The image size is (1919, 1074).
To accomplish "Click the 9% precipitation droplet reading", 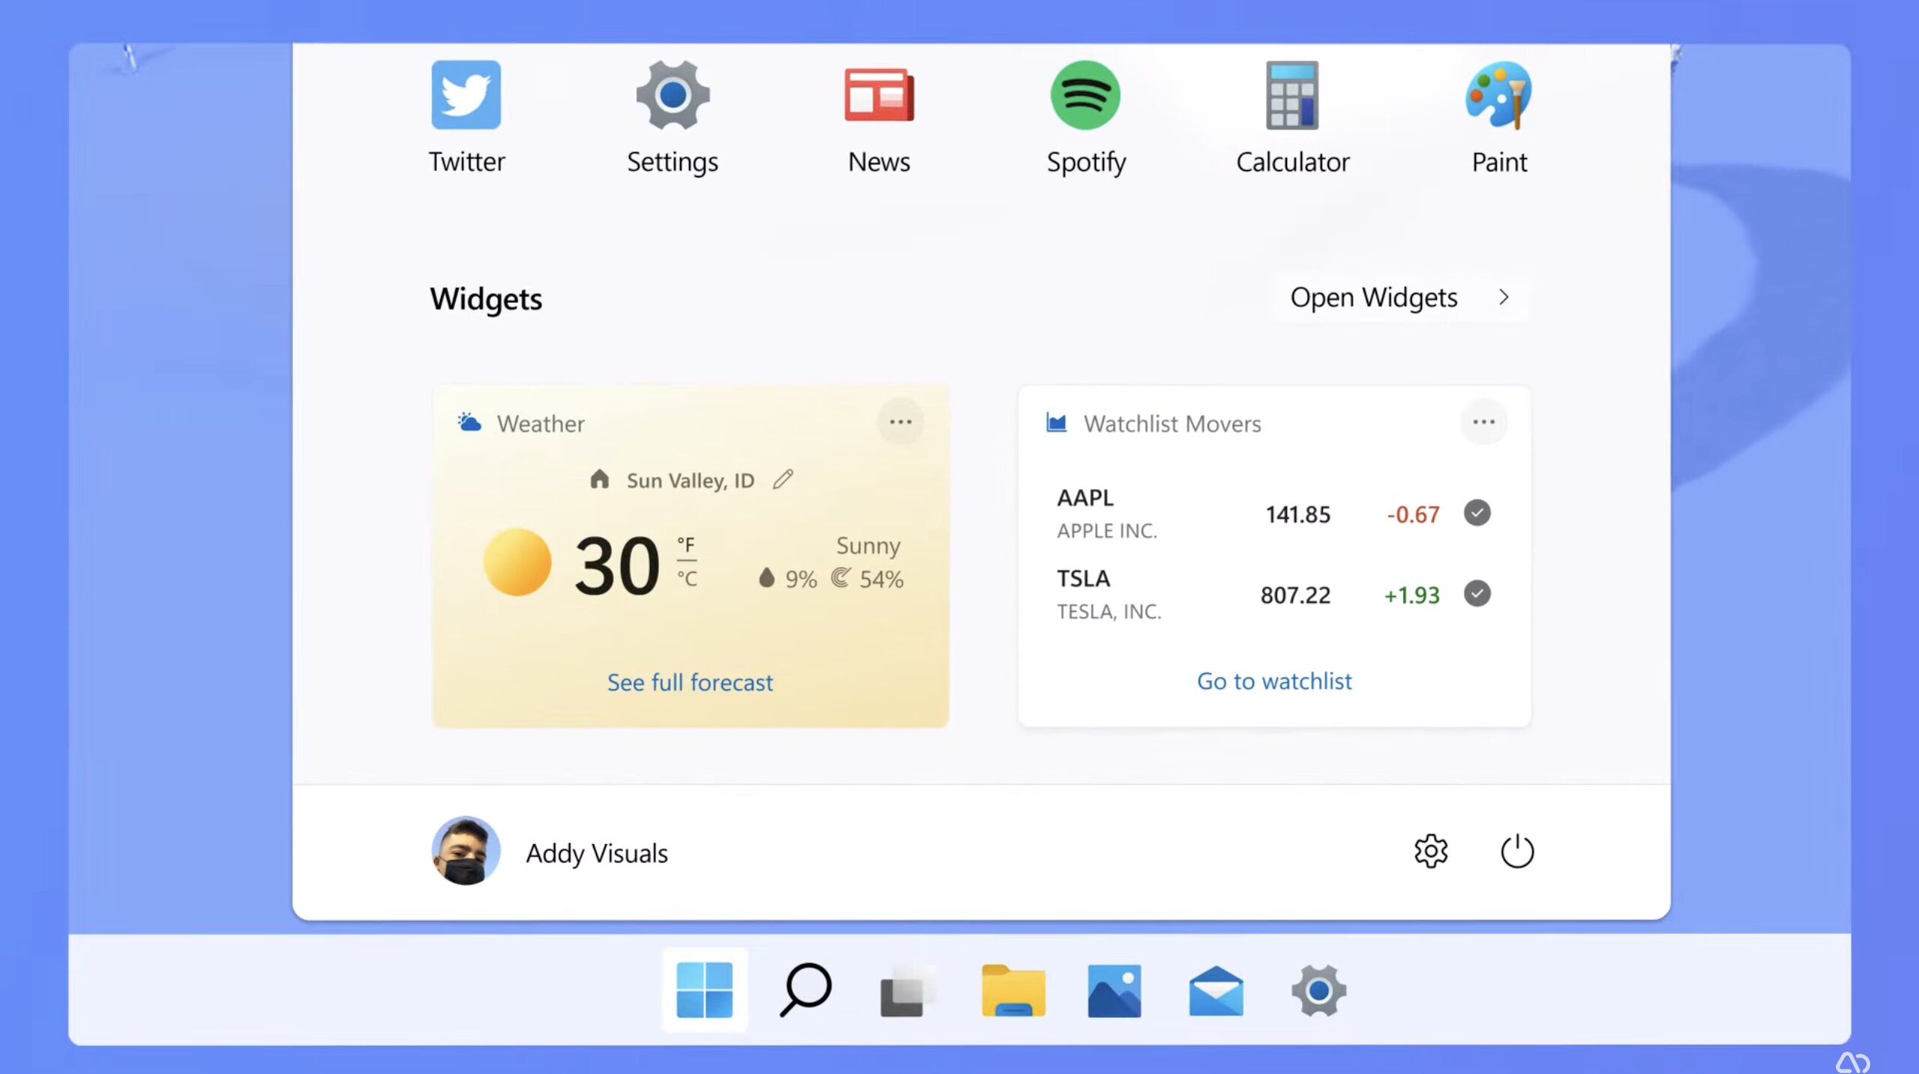I will (x=787, y=578).
